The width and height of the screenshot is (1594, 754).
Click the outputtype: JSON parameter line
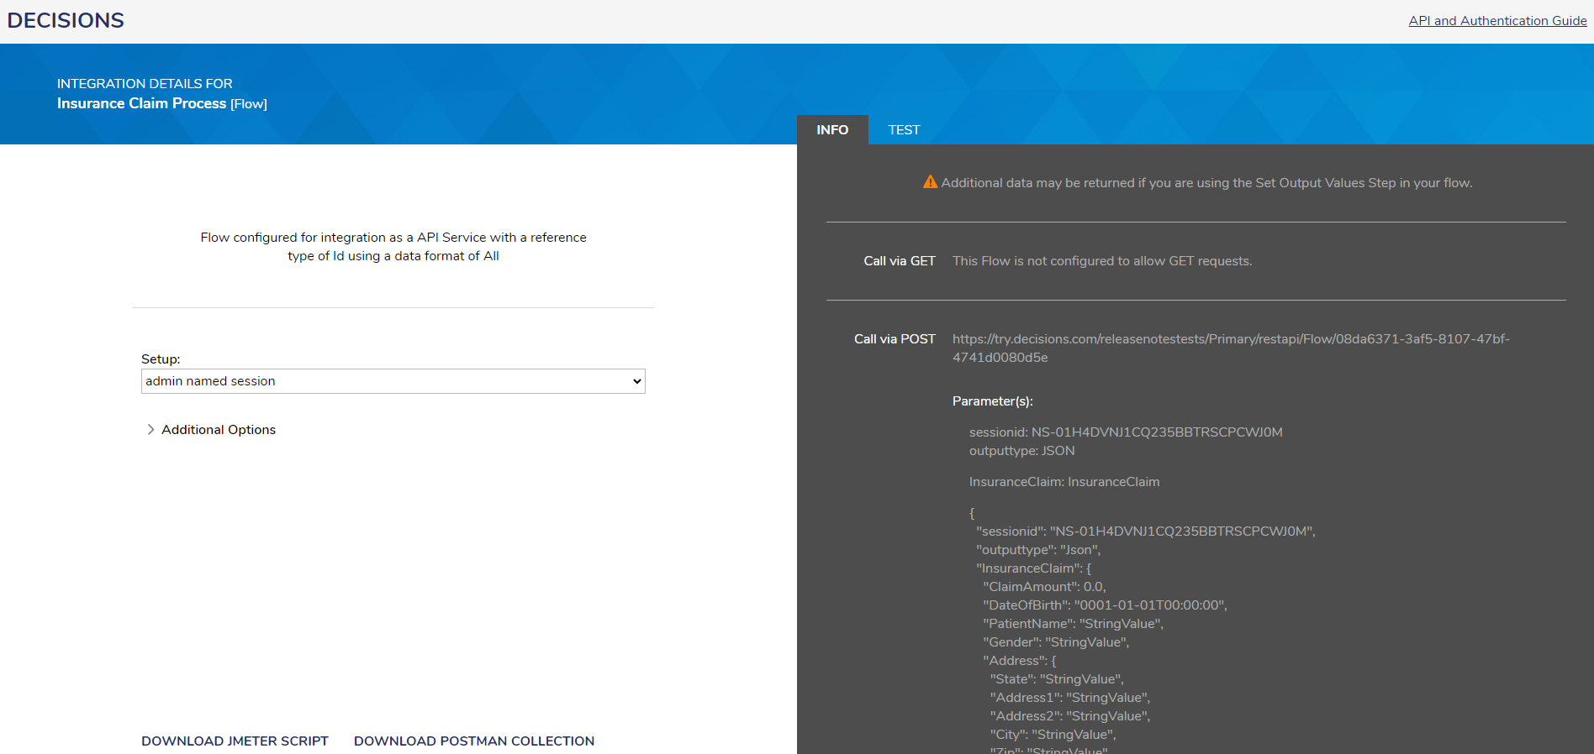tap(1022, 451)
